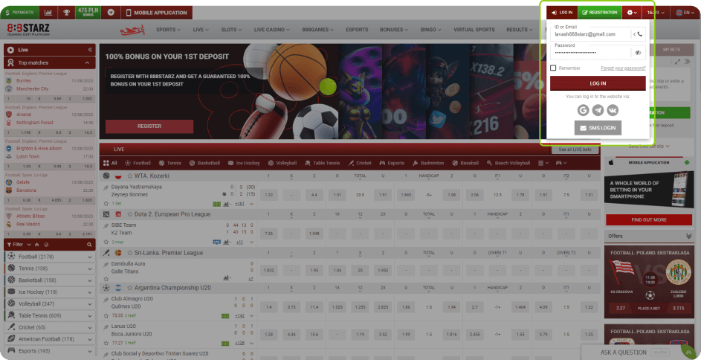Open the Burnley vs Manchester City match
The width and height of the screenshot is (701, 360).
50,85
